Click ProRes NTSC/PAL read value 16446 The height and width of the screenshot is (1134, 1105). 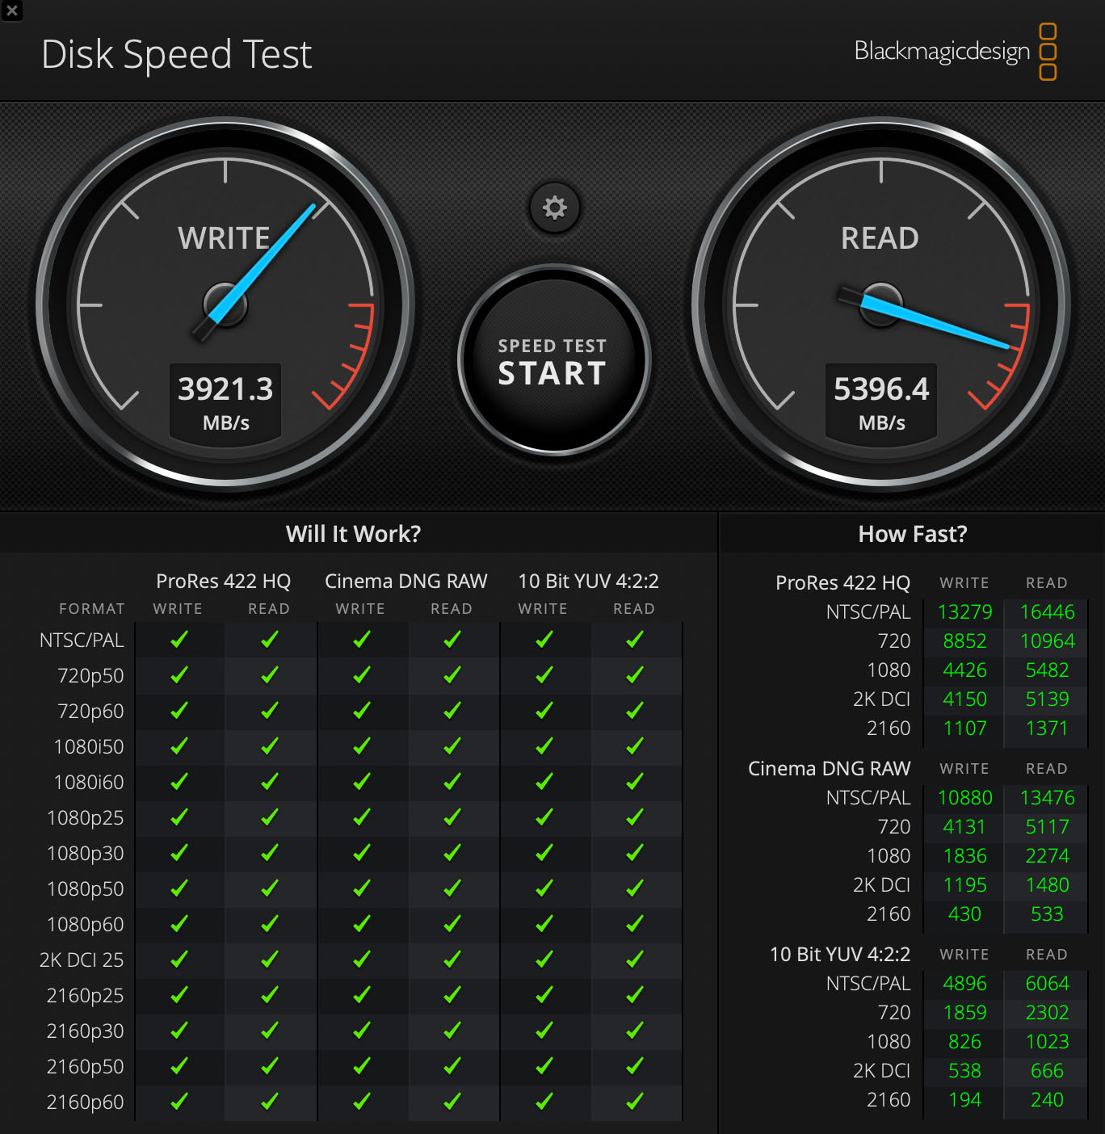[1048, 612]
